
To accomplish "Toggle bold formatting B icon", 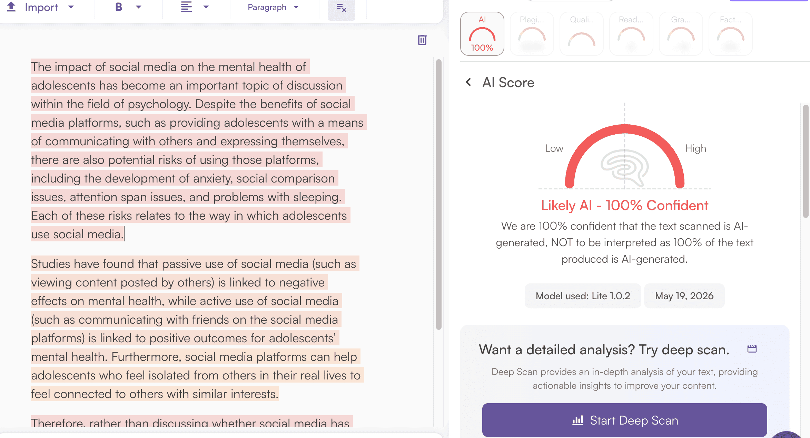I will 119,7.
